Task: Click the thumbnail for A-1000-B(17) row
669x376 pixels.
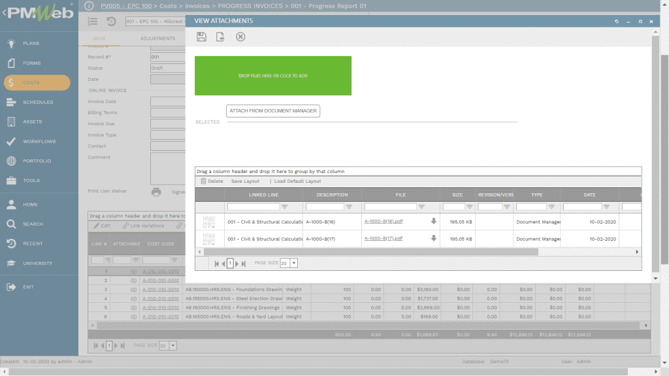Action: [209, 239]
